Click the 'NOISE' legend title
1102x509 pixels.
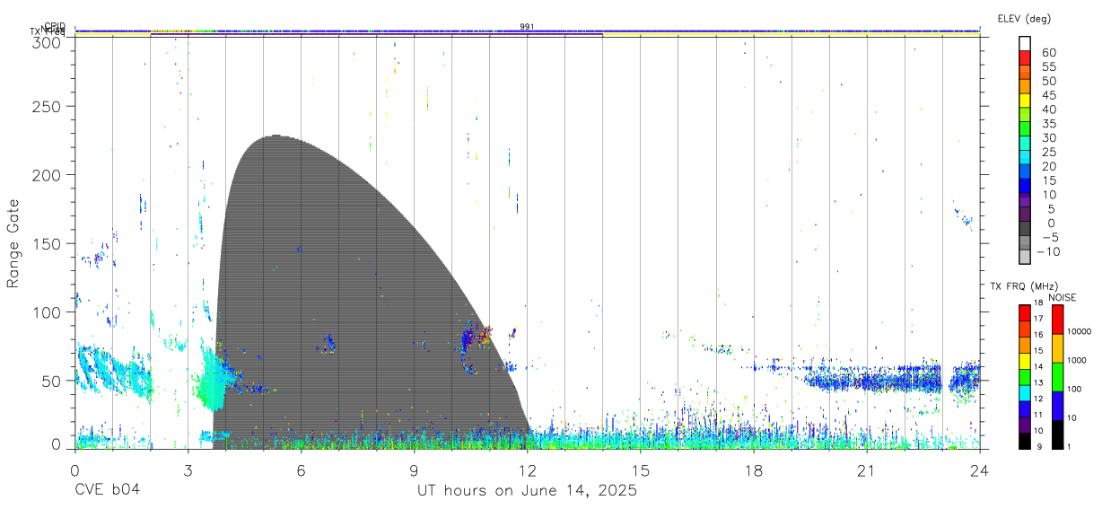1063,297
